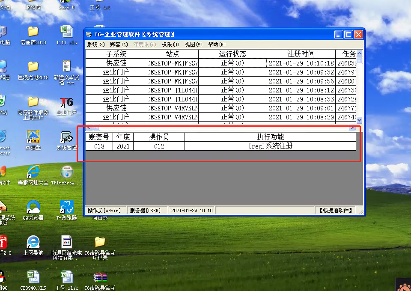Launch the 系统管理 desktop shortcut
Viewport: 411px width, 291px height.
[x=67, y=137]
